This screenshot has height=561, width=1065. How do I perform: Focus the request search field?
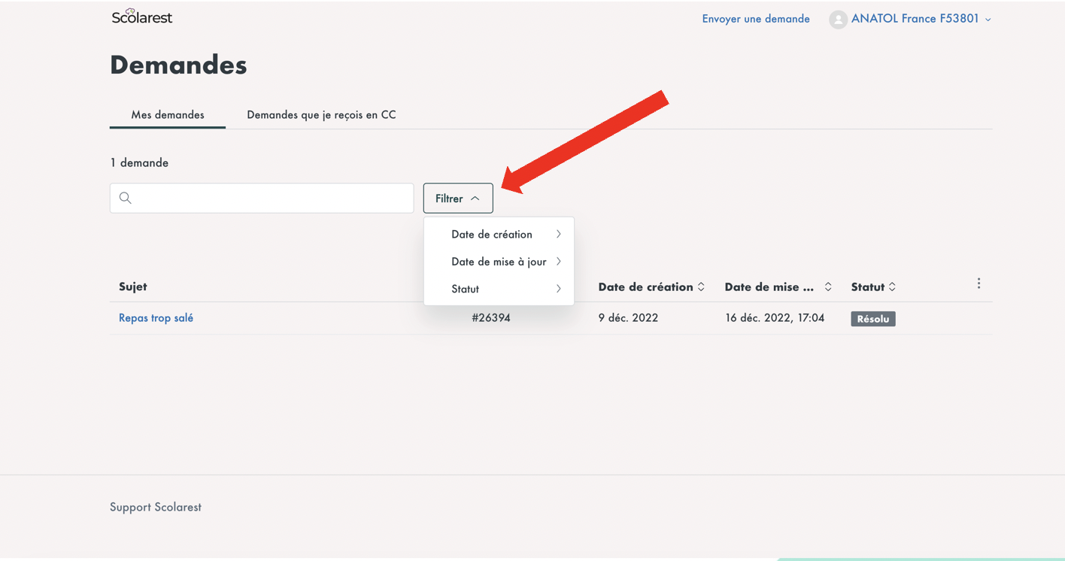pyautogui.click(x=271, y=199)
